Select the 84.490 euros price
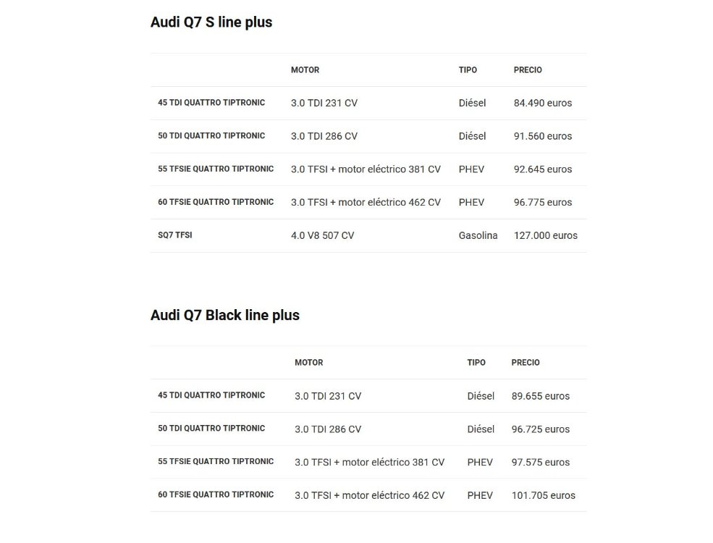The image size is (713, 543). 543,104
